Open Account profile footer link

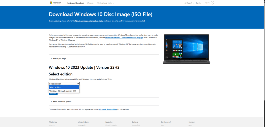(82, 125)
